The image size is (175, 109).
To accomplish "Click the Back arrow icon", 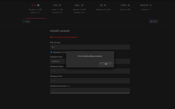I will (24, 21).
